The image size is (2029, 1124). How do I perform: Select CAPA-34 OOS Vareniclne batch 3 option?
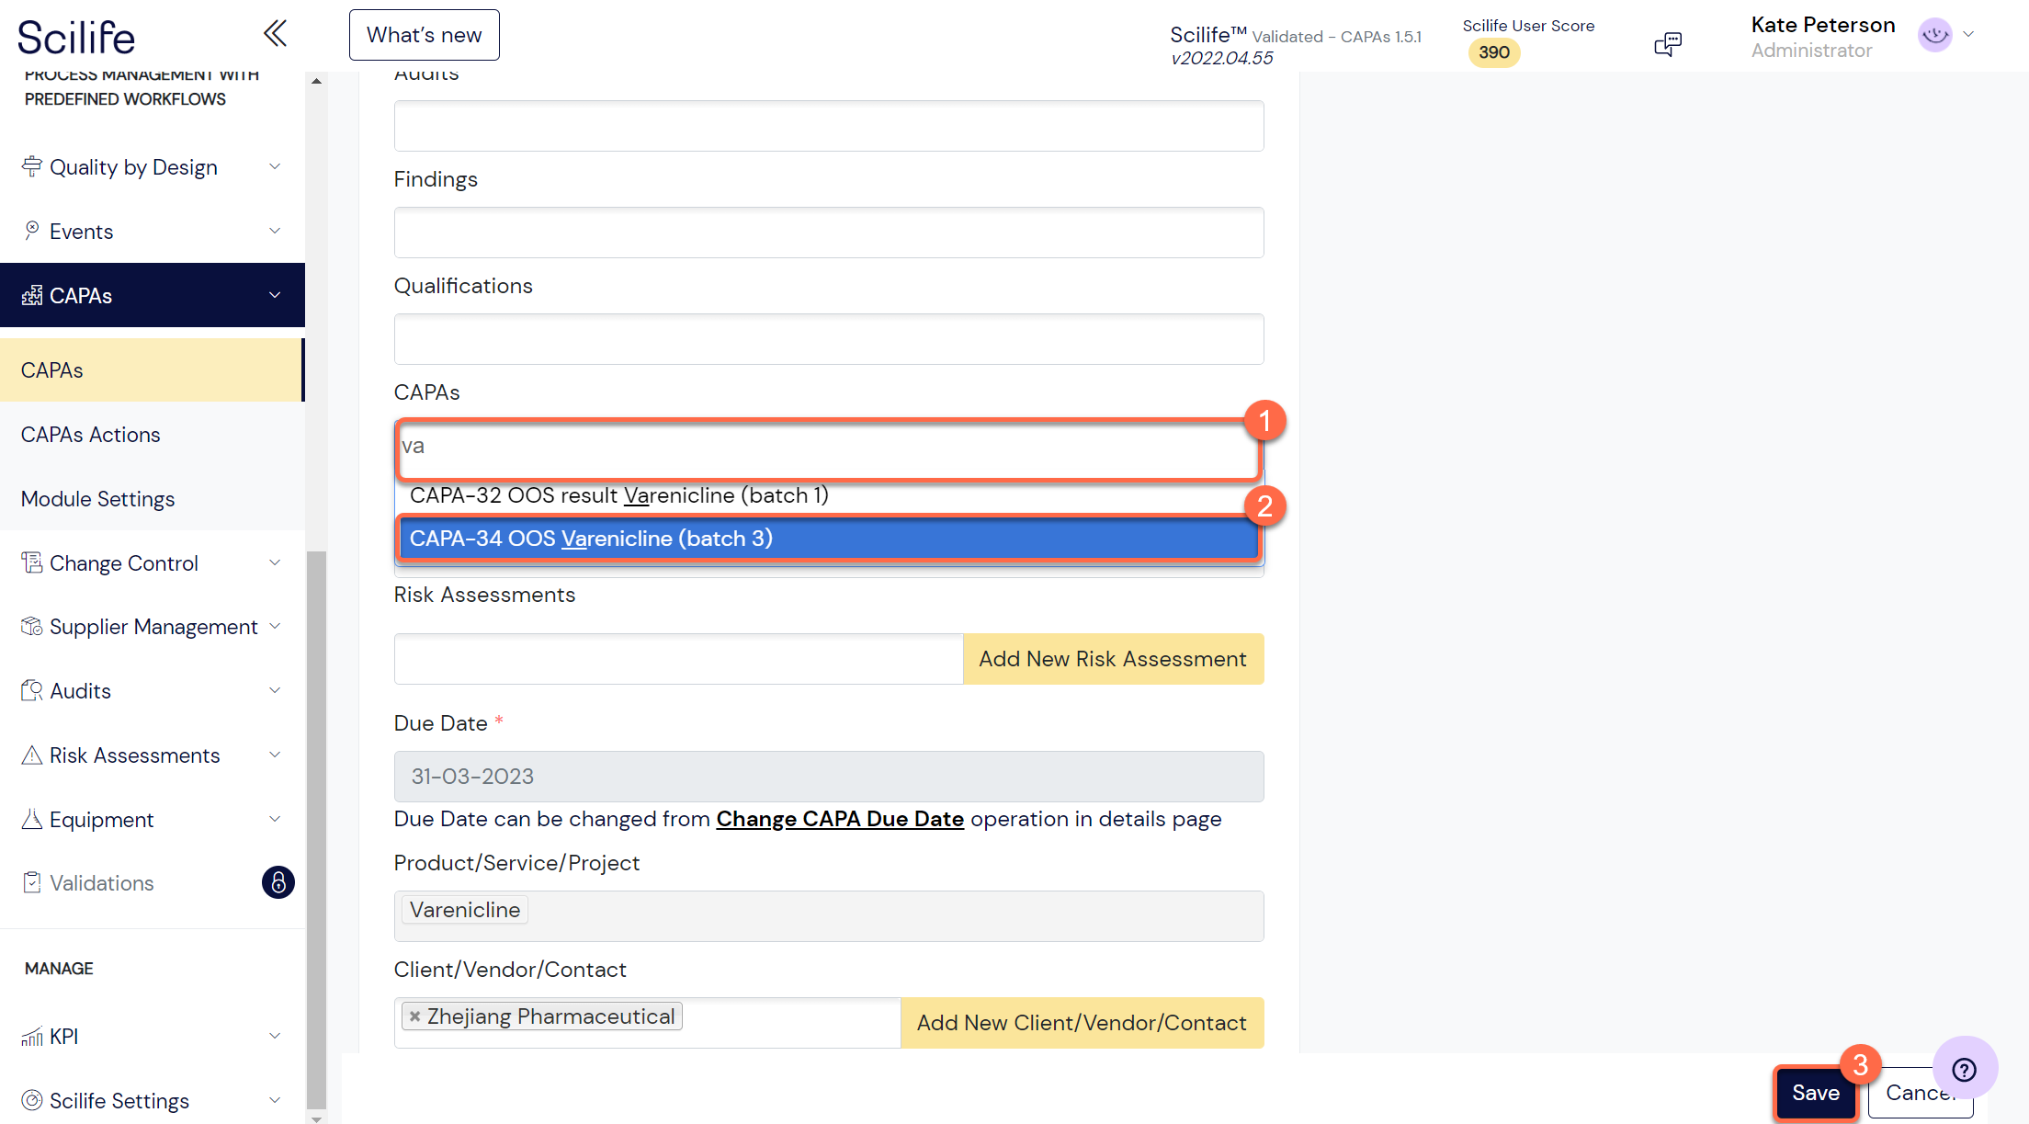(827, 539)
